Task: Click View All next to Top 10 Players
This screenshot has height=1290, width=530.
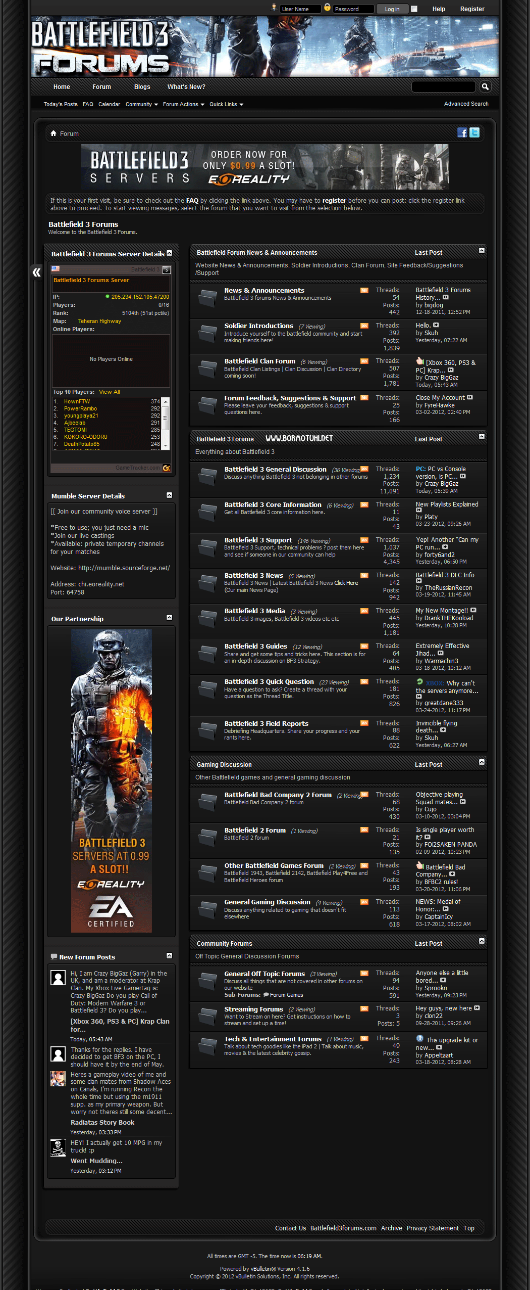Action: pyautogui.click(x=110, y=392)
